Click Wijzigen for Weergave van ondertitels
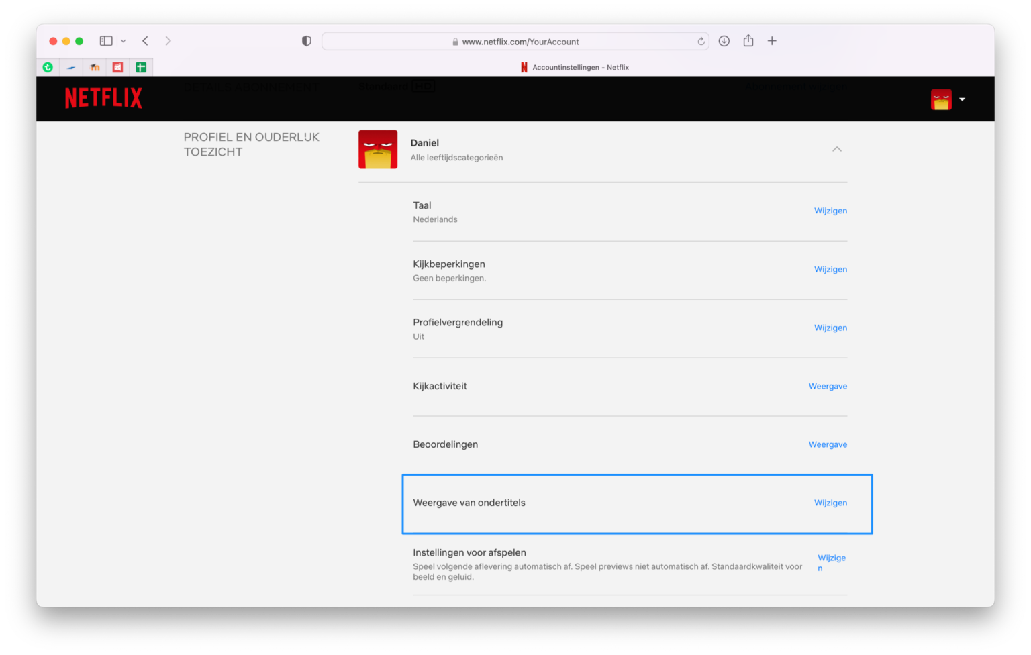This screenshot has width=1031, height=655. tap(830, 503)
